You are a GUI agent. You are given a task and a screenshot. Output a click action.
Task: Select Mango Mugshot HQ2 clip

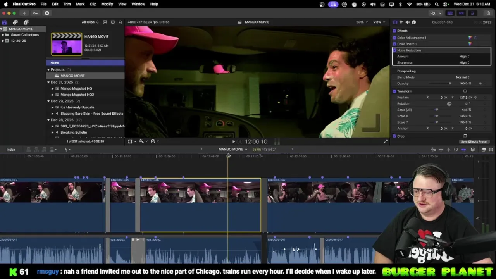click(77, 95)
